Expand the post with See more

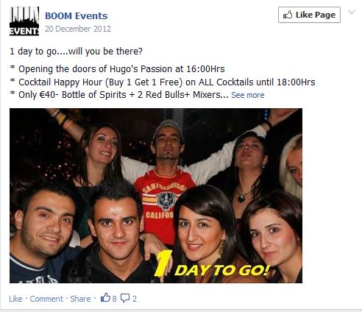coord(248,95)
